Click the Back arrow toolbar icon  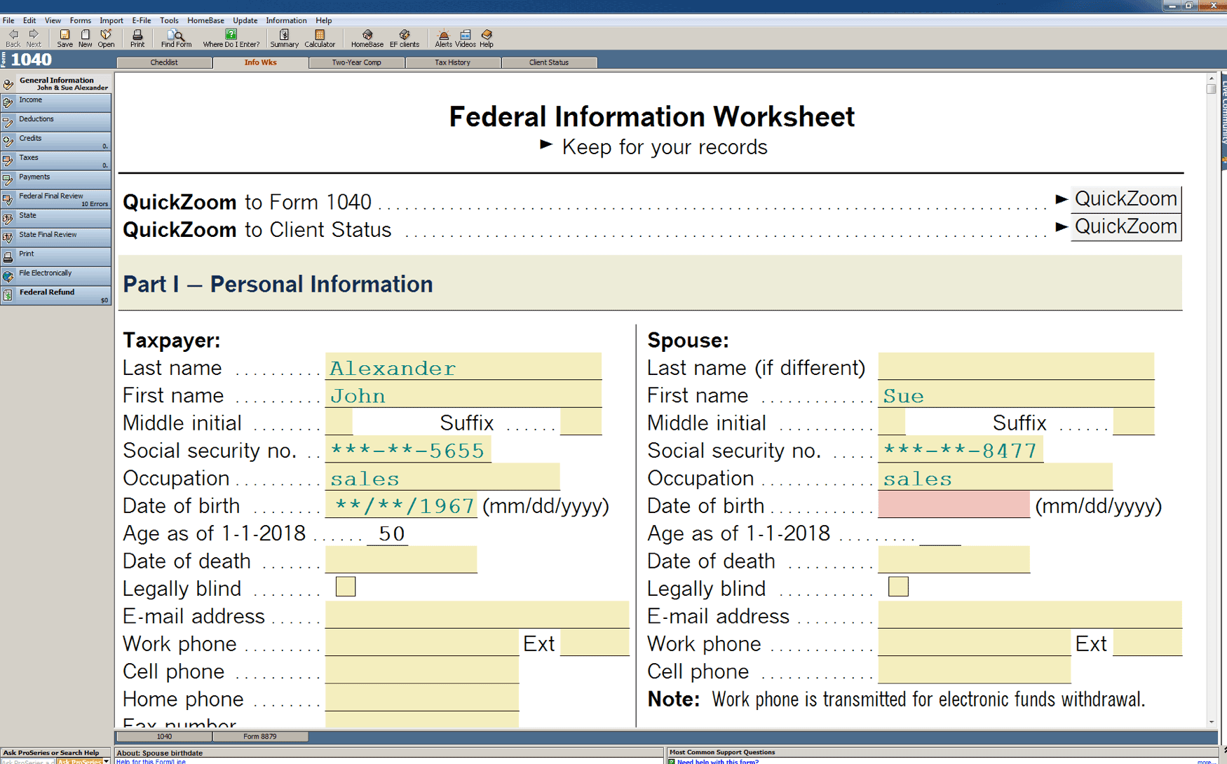[x=13, y=38]
